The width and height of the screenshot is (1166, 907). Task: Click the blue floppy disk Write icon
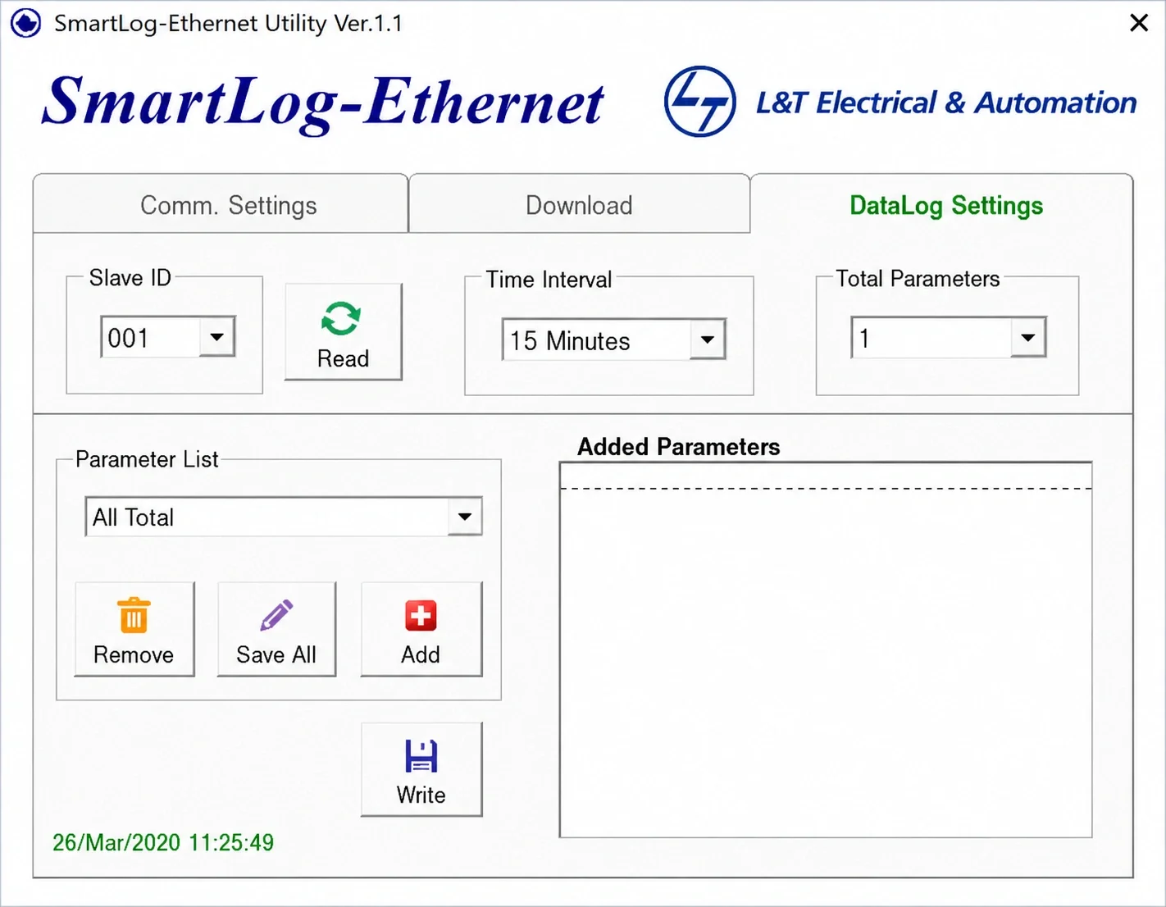click(421, 756)
